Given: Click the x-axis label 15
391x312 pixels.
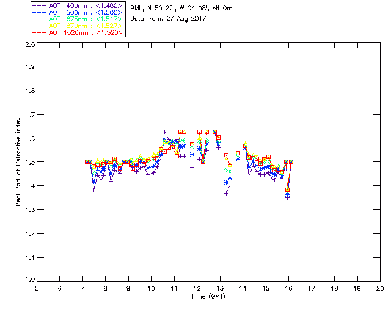Looking at the screenshot, I should [x=266, y=288].
